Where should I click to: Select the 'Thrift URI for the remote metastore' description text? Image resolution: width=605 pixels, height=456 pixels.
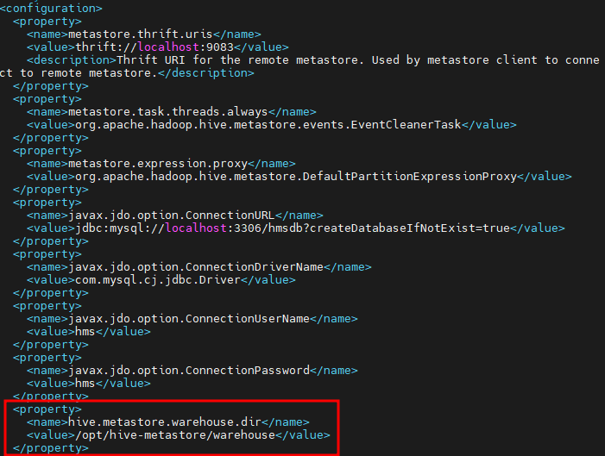(239, 60)
